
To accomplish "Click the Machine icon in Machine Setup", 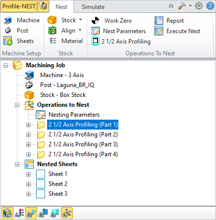I will [x=7, y=20].
